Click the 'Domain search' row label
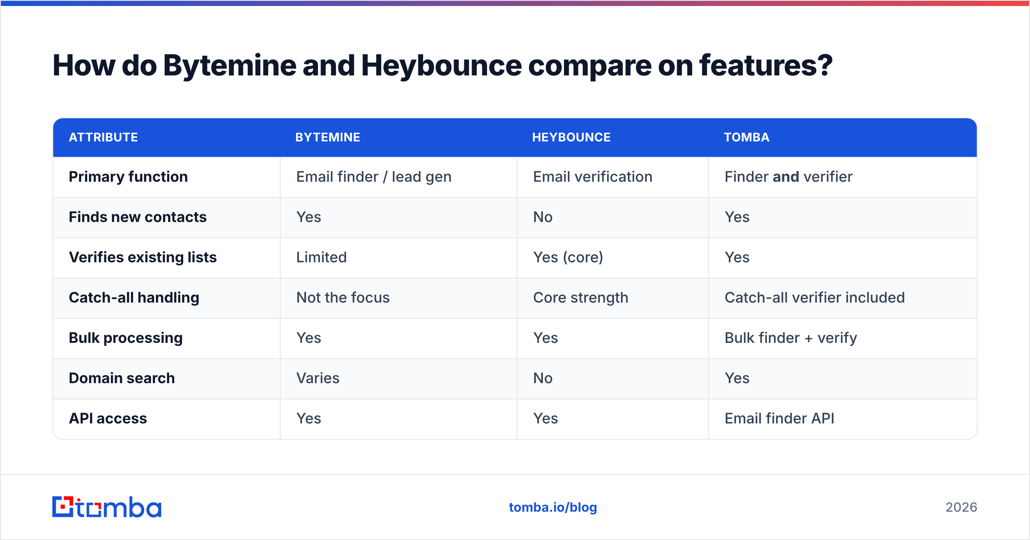Screen dimensions: 1030x540 click(122, 378)
